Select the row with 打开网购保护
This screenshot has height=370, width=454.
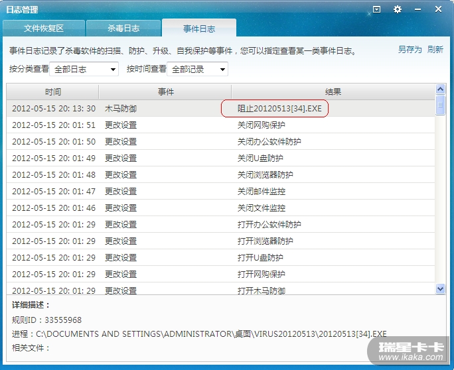click(220, 274)
